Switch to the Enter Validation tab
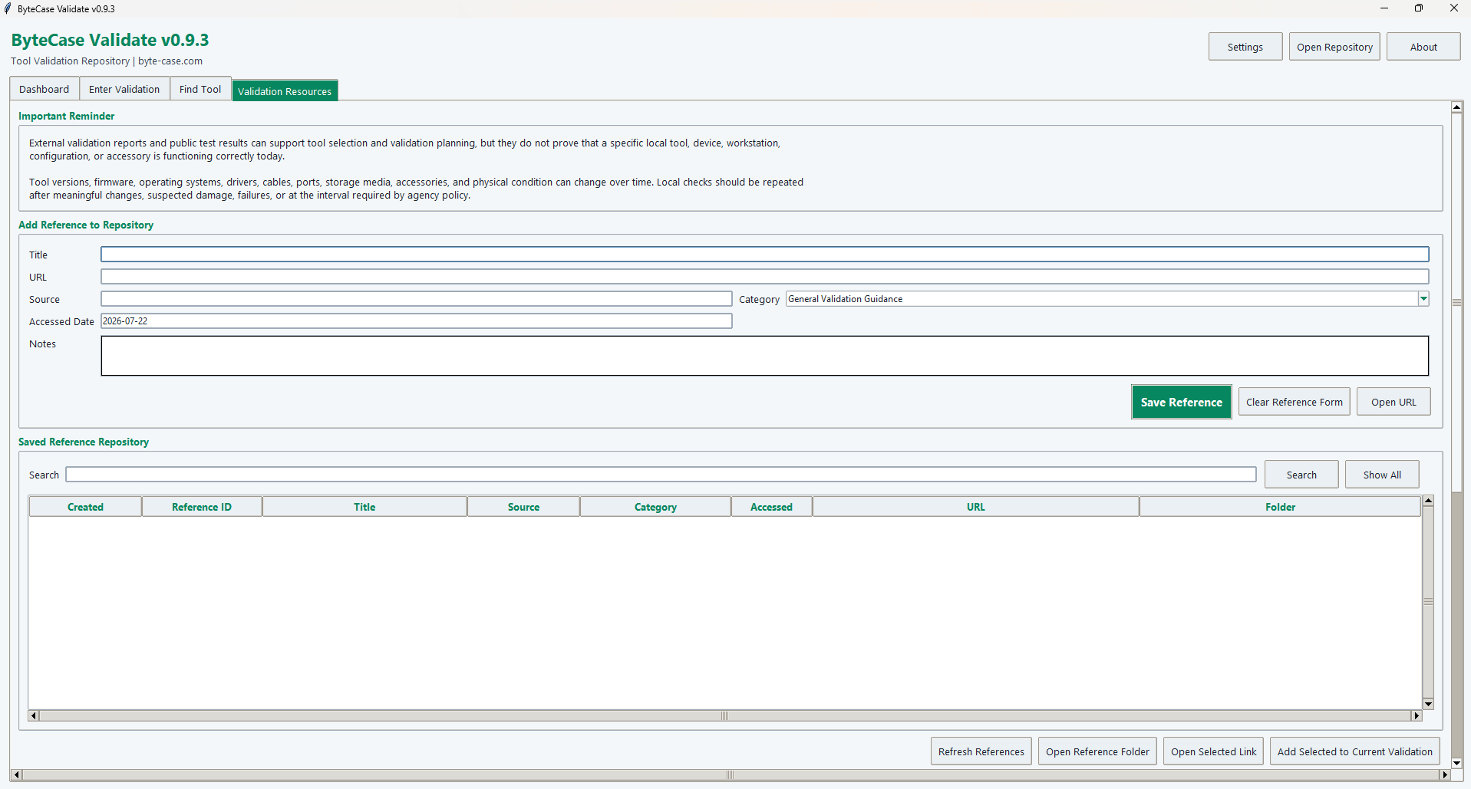 124,89
